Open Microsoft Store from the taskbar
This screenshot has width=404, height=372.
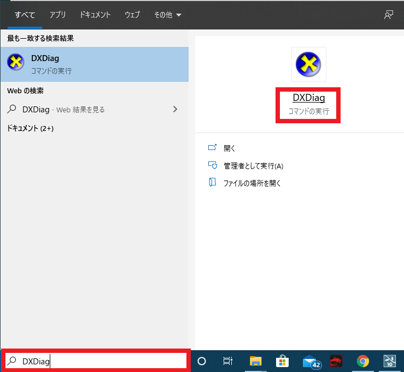(x=283, y=361)
